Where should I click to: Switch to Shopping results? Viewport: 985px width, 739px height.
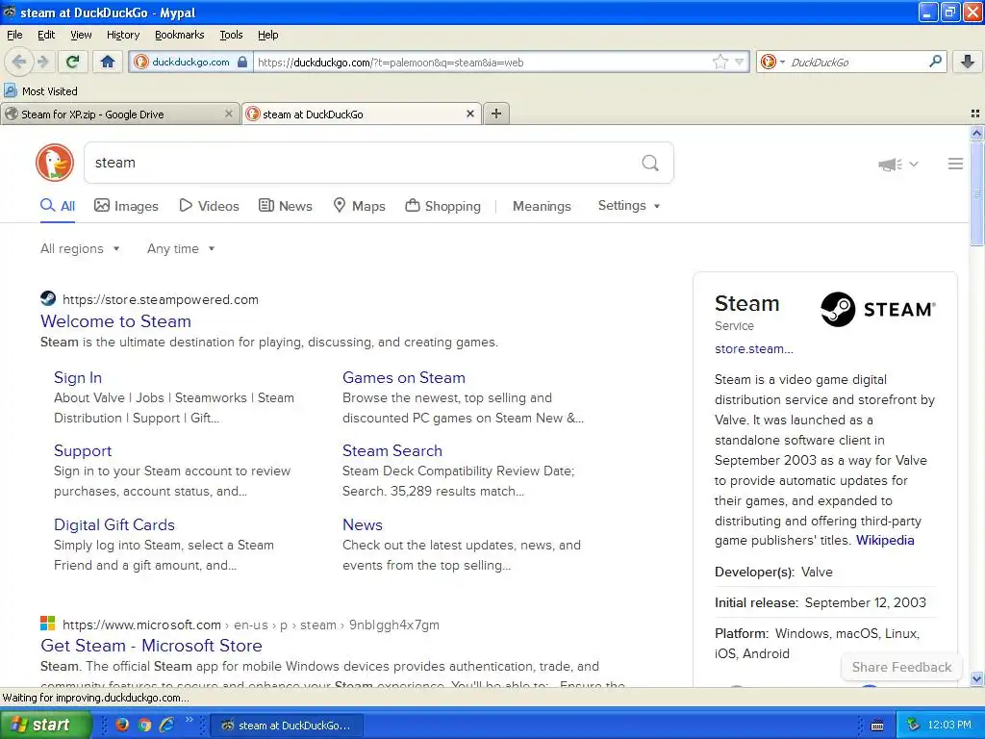click(x=442, y=206)
